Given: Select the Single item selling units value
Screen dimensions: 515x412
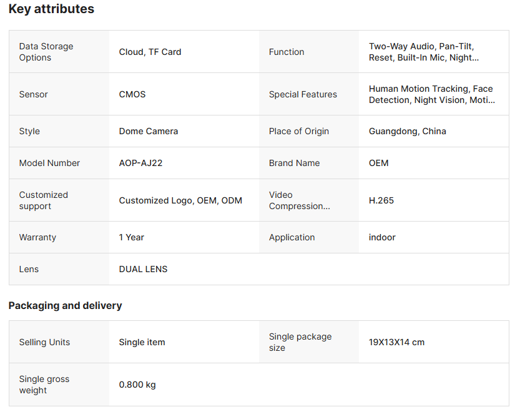Looking at the screenshot, I should 142,342.
